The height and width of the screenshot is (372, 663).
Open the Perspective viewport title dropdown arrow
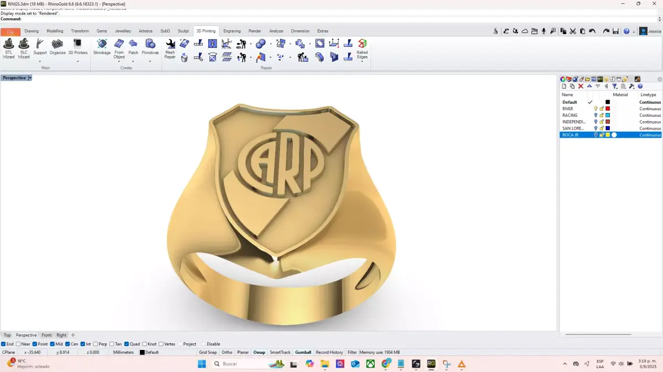(x=30, y=78)
